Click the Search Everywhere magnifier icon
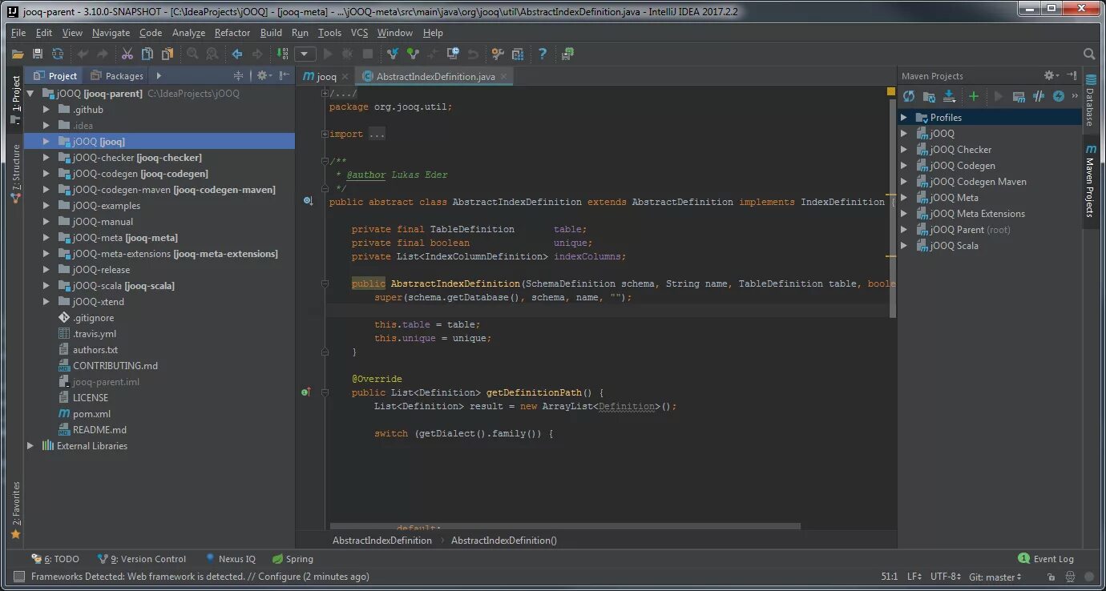This screenshot has height=591, width=1106. (x=1089, y=54)
